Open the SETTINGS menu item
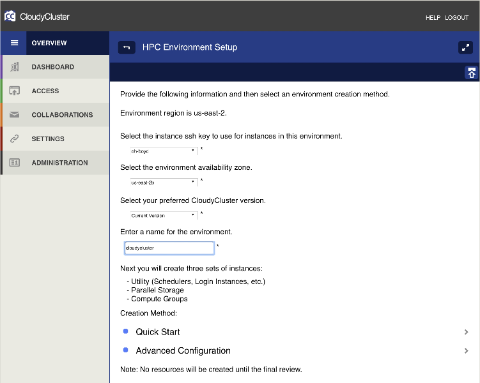480x383 pixels. pos(56,139)
